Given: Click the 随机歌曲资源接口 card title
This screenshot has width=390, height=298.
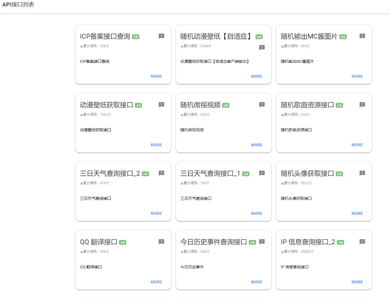Looking at the screenshot, I should click(x=307, y=105).
